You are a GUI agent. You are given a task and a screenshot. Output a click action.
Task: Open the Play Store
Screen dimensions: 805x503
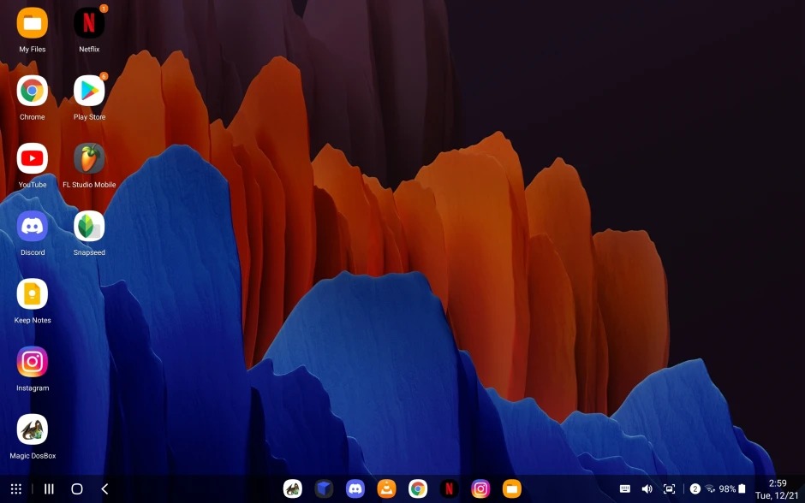click(89, 91)
